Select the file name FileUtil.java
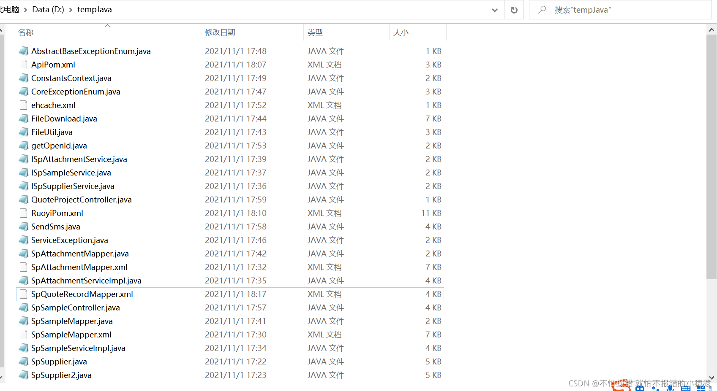This screenshot has width=717, height=391. coord(52,132)
